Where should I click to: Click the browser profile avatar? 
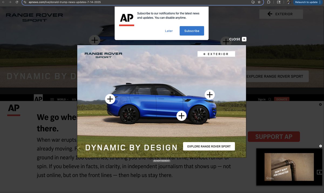click(288, 2)
